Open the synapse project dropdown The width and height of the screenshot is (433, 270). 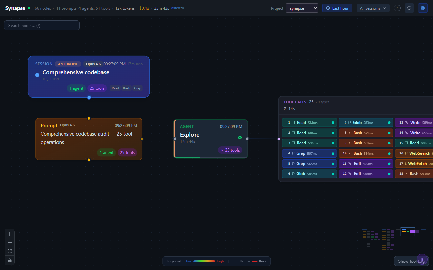point(301,8)
